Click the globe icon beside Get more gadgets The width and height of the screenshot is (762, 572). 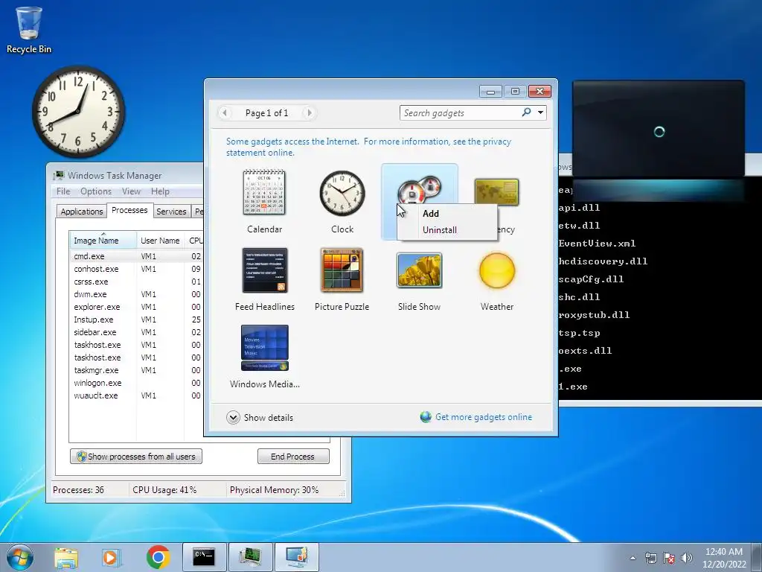tap(426, 417)
